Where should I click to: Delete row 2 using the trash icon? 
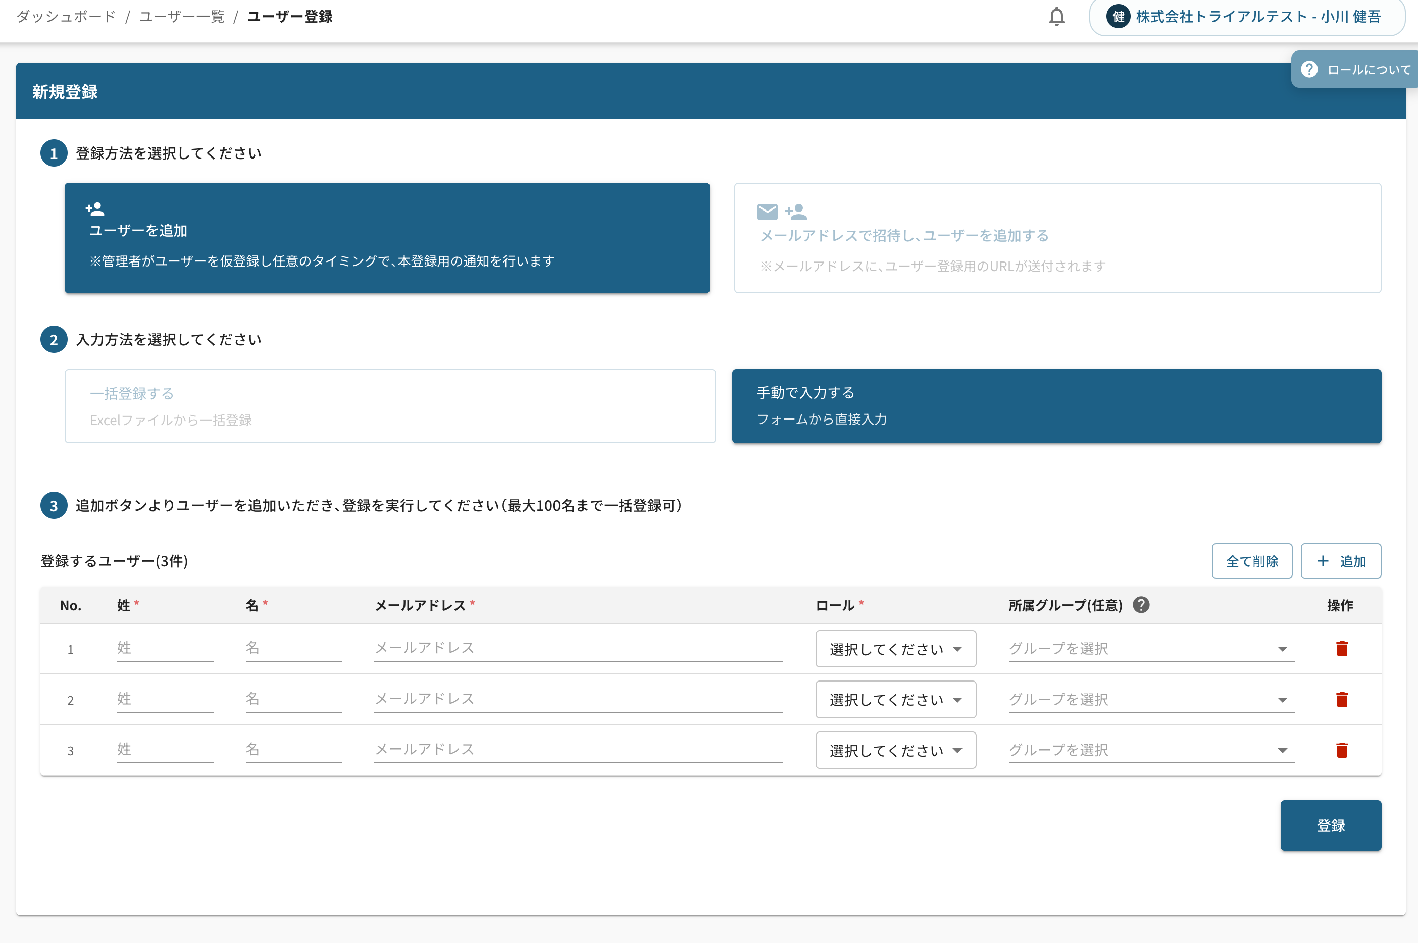[1342, 700]
